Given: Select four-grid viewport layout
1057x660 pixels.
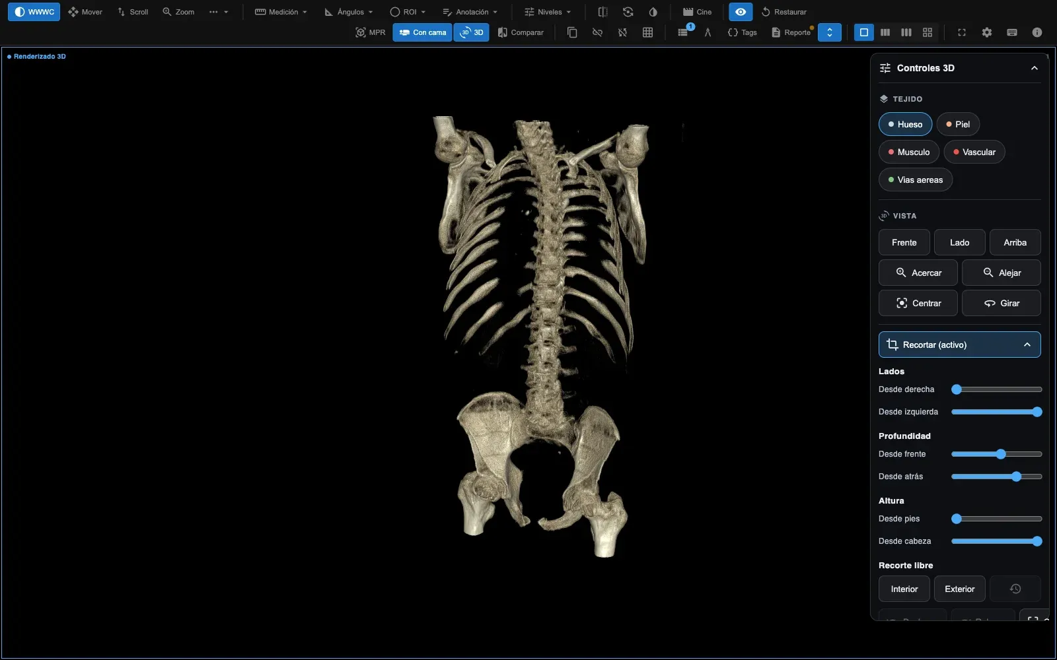Looking at the screenshot, I should tap(928, 32).
